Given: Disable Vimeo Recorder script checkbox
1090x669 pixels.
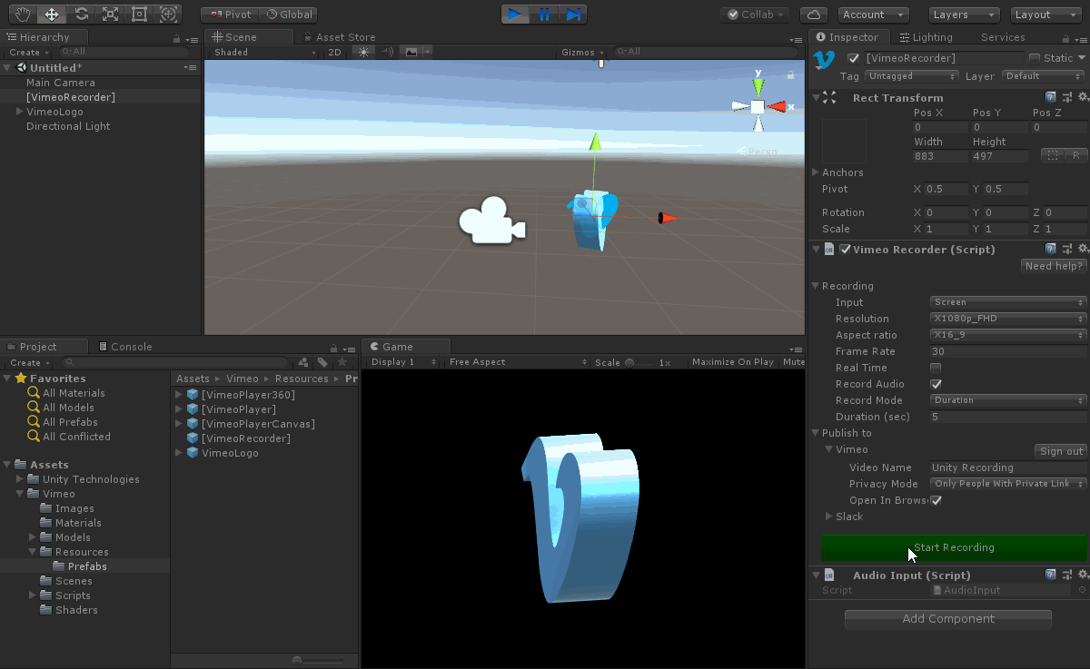Looking at the screenshot, I should (x=846, y=250).
